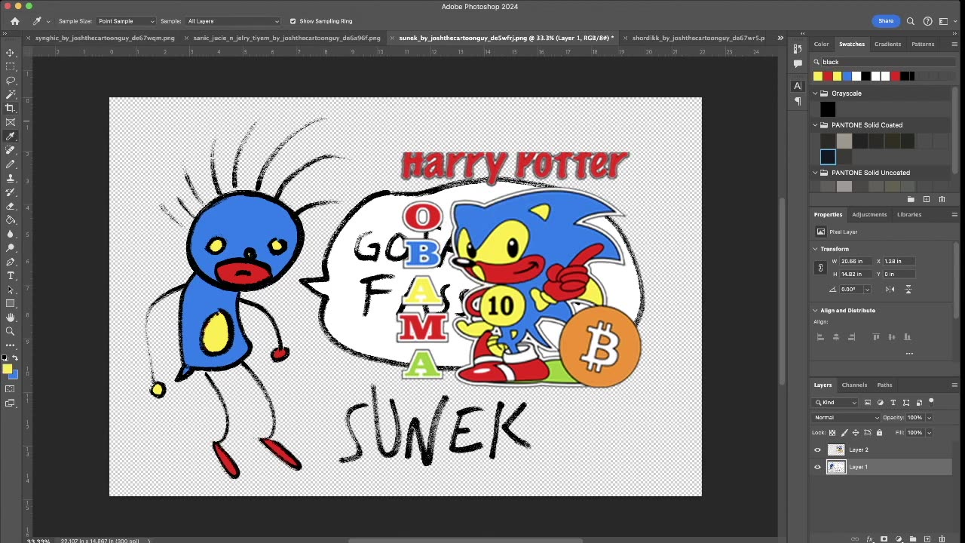Viewport: 965px width, 543px height.
Task: Hide Layer 1 with eye icon
Action: click(x=817, y=467)
